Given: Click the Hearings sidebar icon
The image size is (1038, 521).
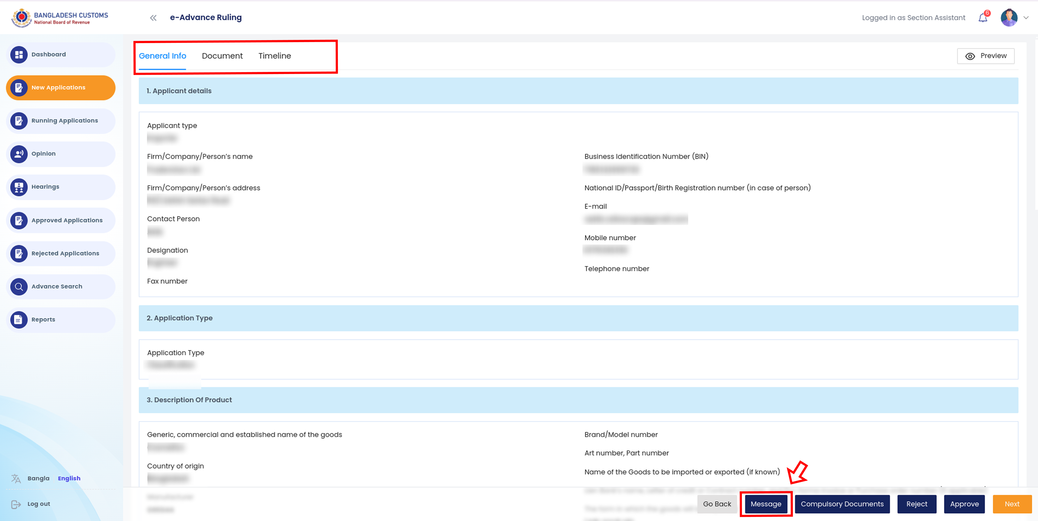Looking at the screenshot, I should tap(19, 187).
